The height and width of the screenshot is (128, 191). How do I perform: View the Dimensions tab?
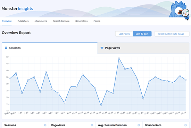tap(82, 21)
